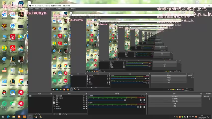Select the 场景 entry in scenes list
Image resolution: width=212 pixels, height=119 pixels.
(40, 96)
